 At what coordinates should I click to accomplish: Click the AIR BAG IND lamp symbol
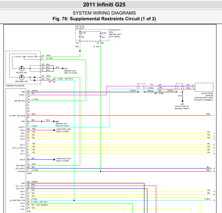(x=21, y=68)
